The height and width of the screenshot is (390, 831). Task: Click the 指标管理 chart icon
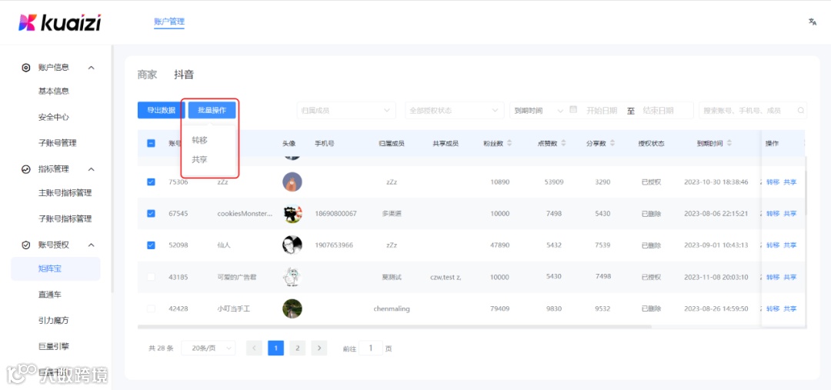click(25, 169)
